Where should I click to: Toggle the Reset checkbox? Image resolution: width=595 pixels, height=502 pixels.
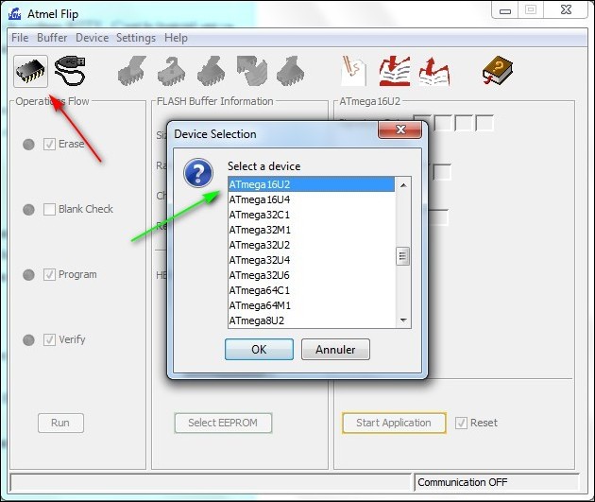pos(461,423)
